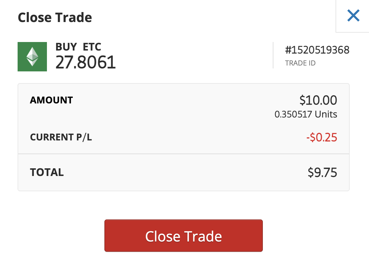Click empty space in the dialog header

tap(205, 18)
